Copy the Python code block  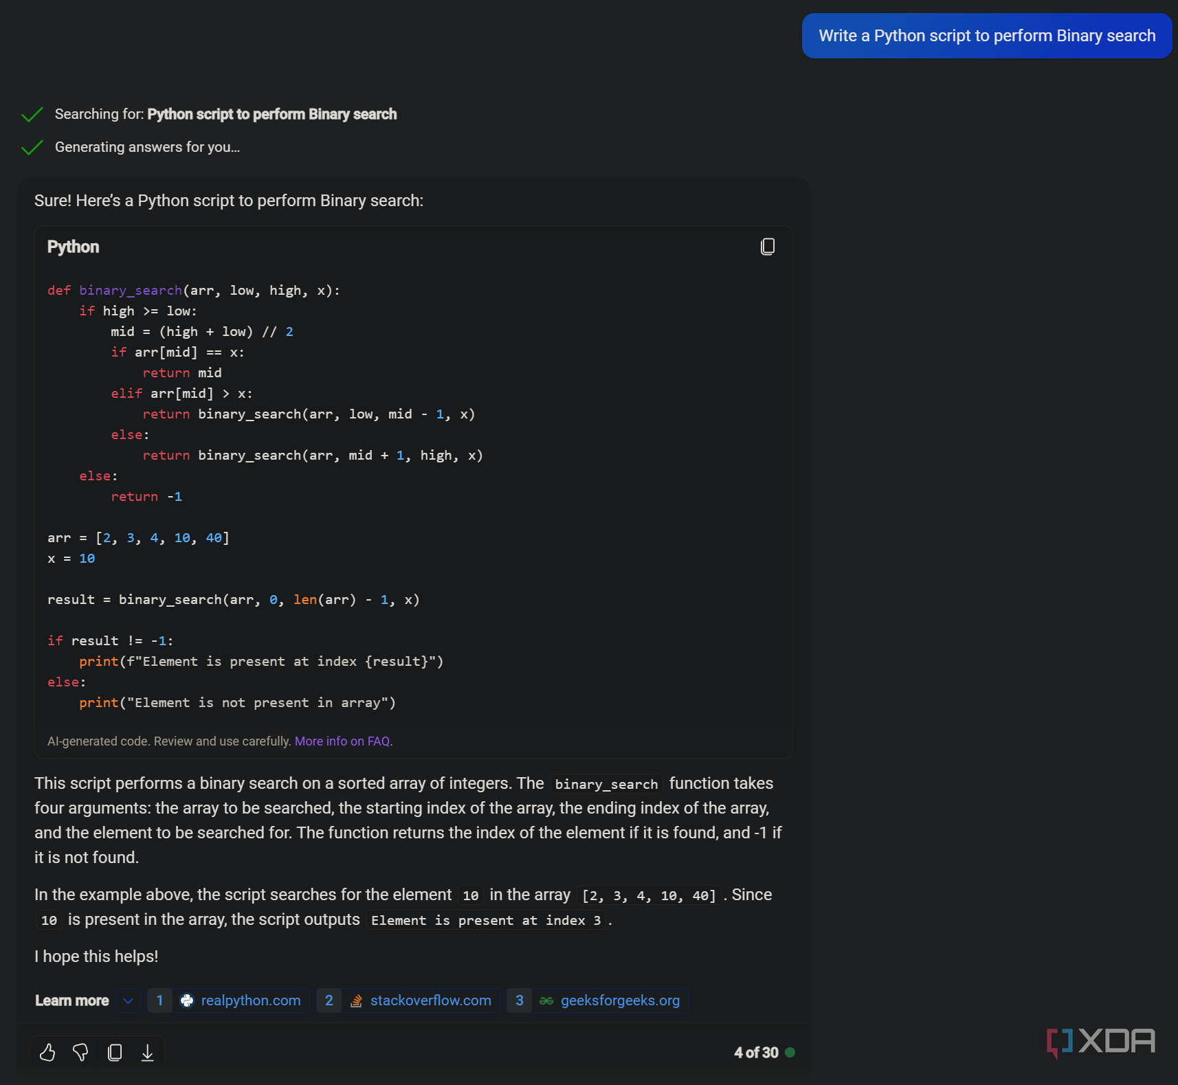[x=768, y=247]
